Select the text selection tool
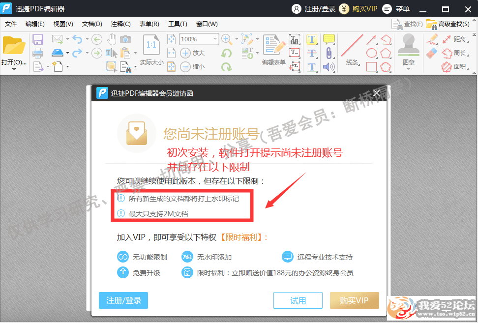Screen dimensions: 478x323 (112, 53)
